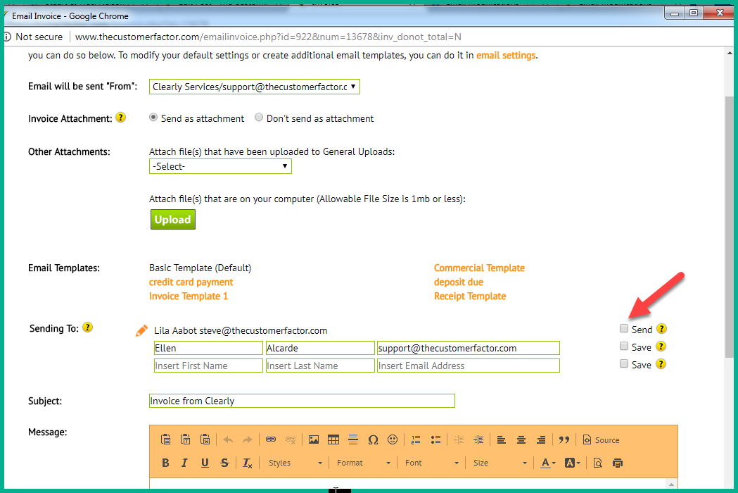Check Save box for the empty recipient row
Image resolution: width=738 pixels, height=493 pixels.
click(x=624, y=364)
